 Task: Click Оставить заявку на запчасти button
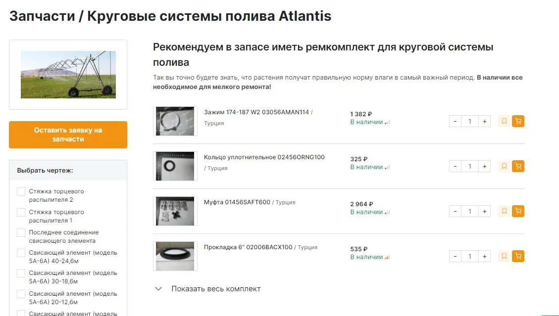click(x=68, y=135)
